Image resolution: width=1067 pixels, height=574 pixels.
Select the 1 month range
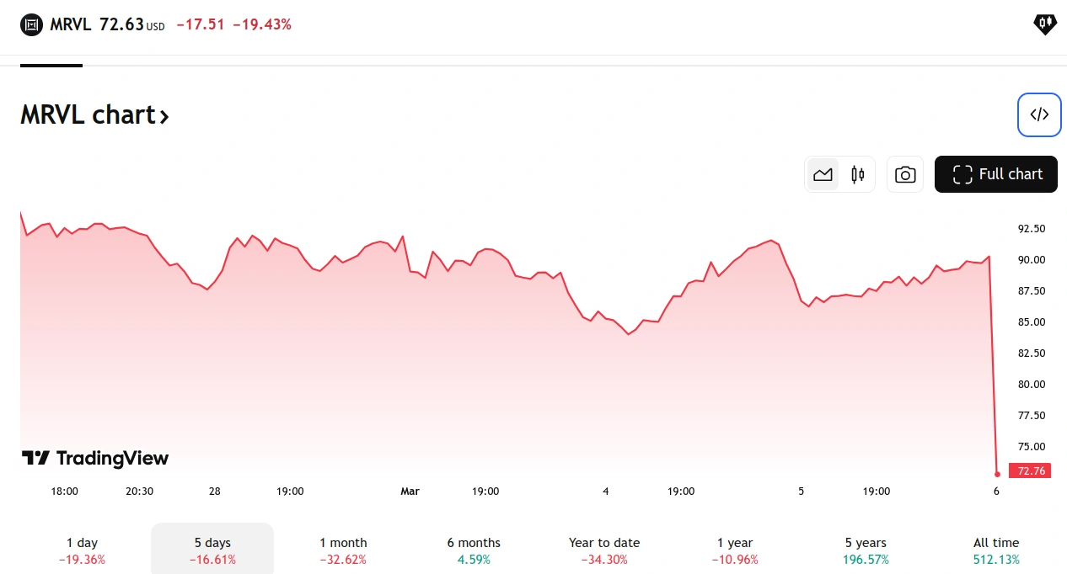click(343, 550)
